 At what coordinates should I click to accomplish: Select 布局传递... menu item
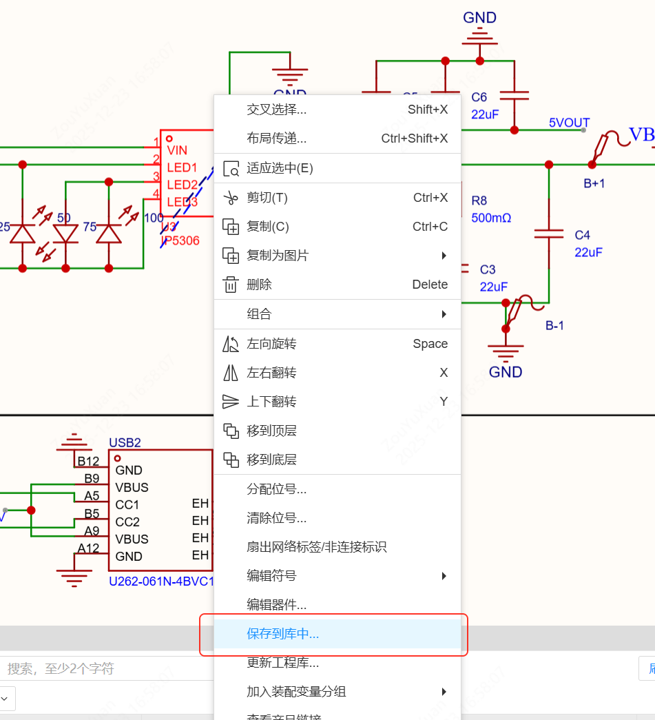(277, 138)
